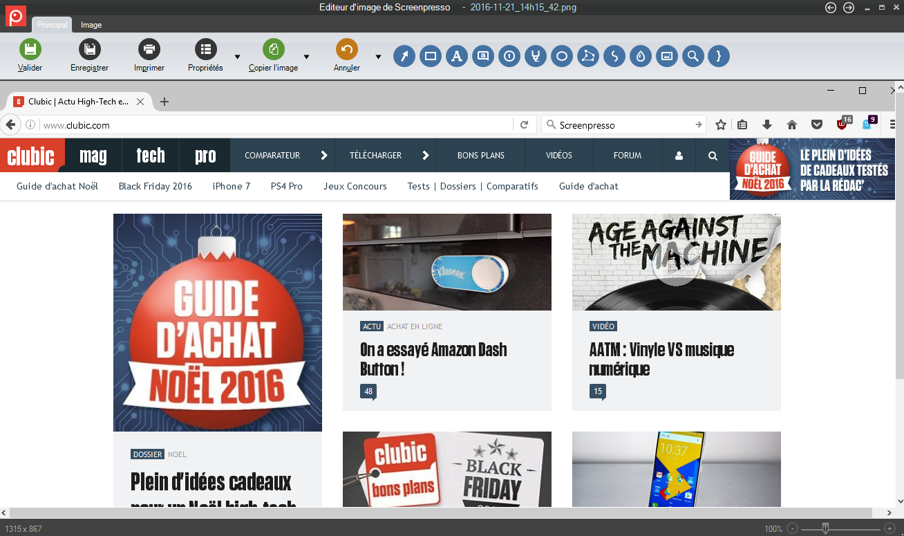The width and height of the screenshot is (904, 536).
Task: Expand the COMPARATEUR chevron
Action: click(324, 156)
